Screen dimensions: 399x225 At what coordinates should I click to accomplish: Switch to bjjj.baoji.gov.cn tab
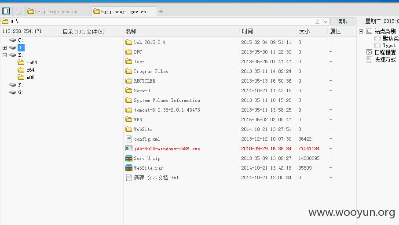[124, 11]
